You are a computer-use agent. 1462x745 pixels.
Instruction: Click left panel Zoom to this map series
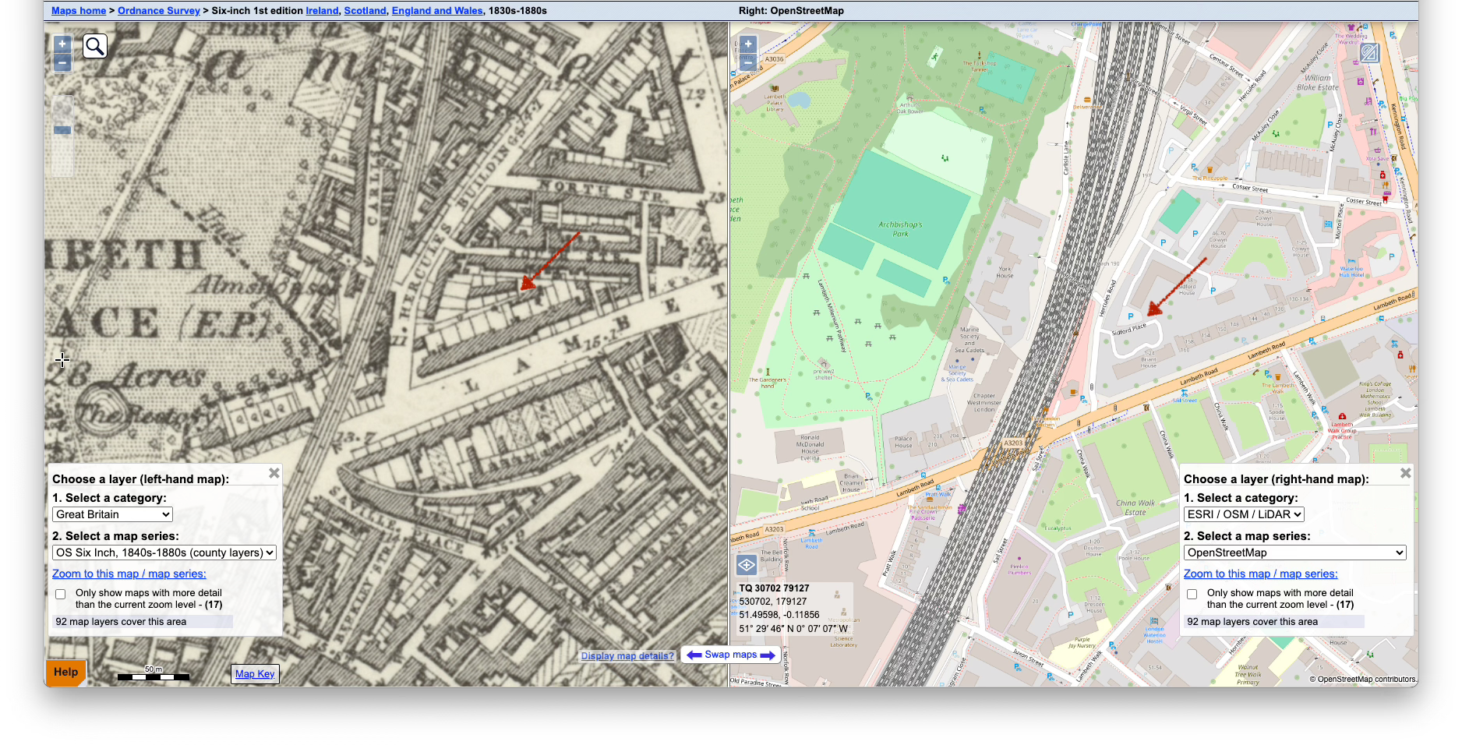[x=129, y=574]
